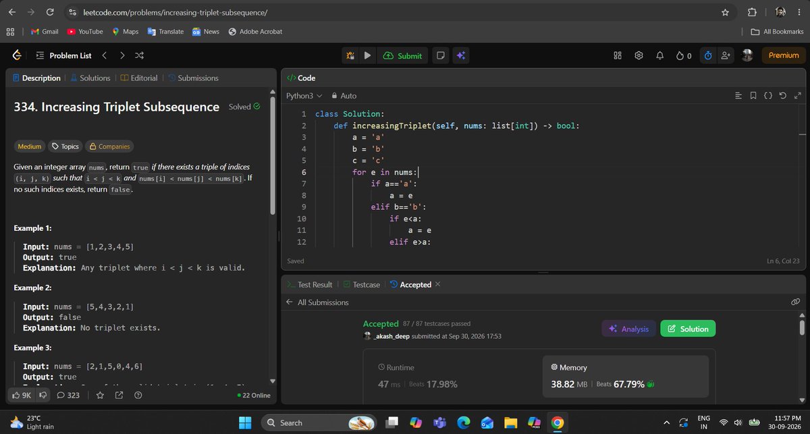Go to the previous problem arrow
This screenshot has width=810, height=434.
pyautogui.click(x=105, y=55)
